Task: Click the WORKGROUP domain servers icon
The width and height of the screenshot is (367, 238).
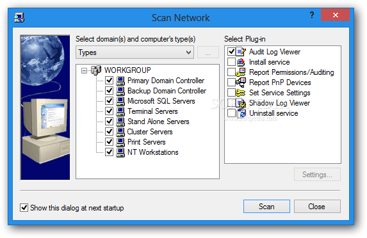Action: [96, 70]
